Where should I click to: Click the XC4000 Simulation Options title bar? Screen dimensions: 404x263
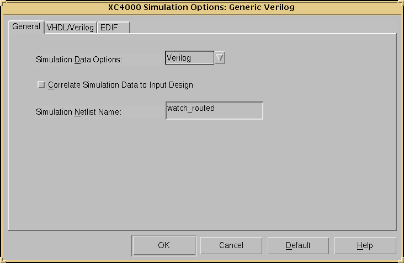click(x=202, y=7)
